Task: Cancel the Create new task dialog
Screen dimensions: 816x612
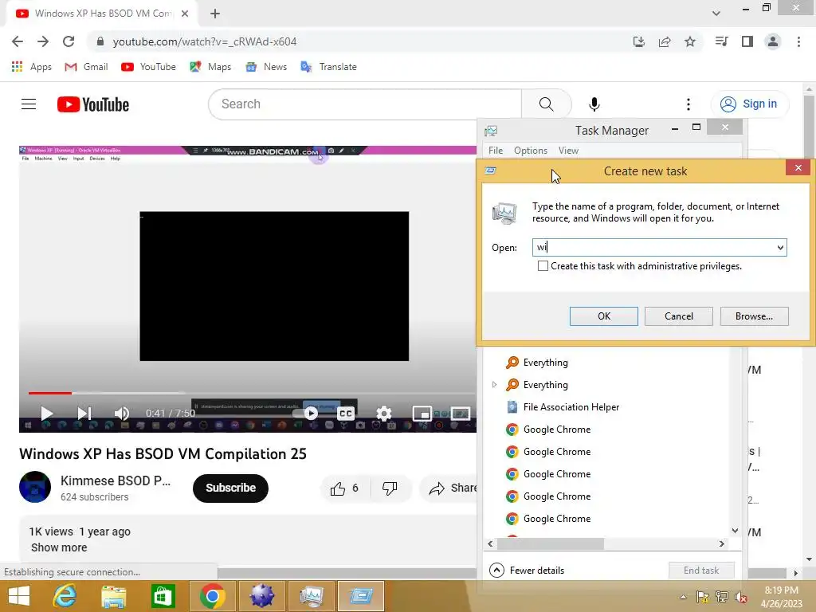Action: coord(679,316)
